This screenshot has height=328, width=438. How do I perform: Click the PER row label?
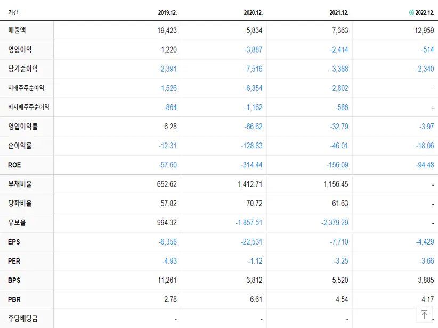tap(14, 261)
